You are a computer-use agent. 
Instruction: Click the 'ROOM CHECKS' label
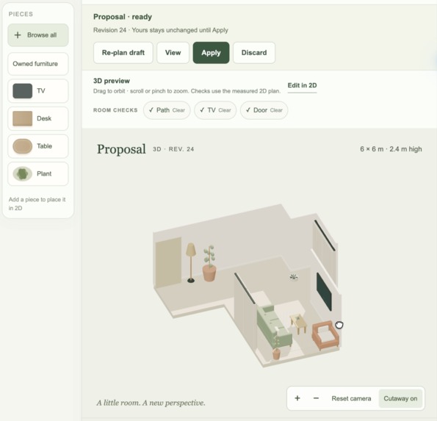115,110
